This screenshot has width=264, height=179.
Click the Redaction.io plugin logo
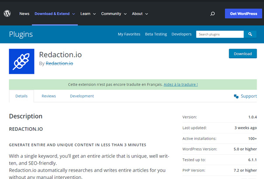pyautogui.click(x=22, y=61)
